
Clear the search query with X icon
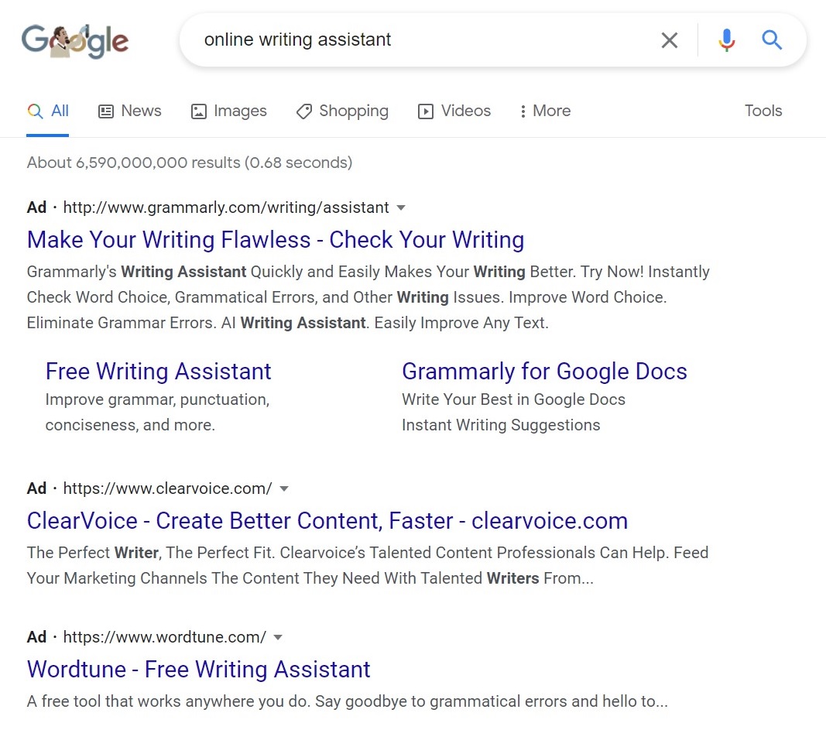[669, 40]
